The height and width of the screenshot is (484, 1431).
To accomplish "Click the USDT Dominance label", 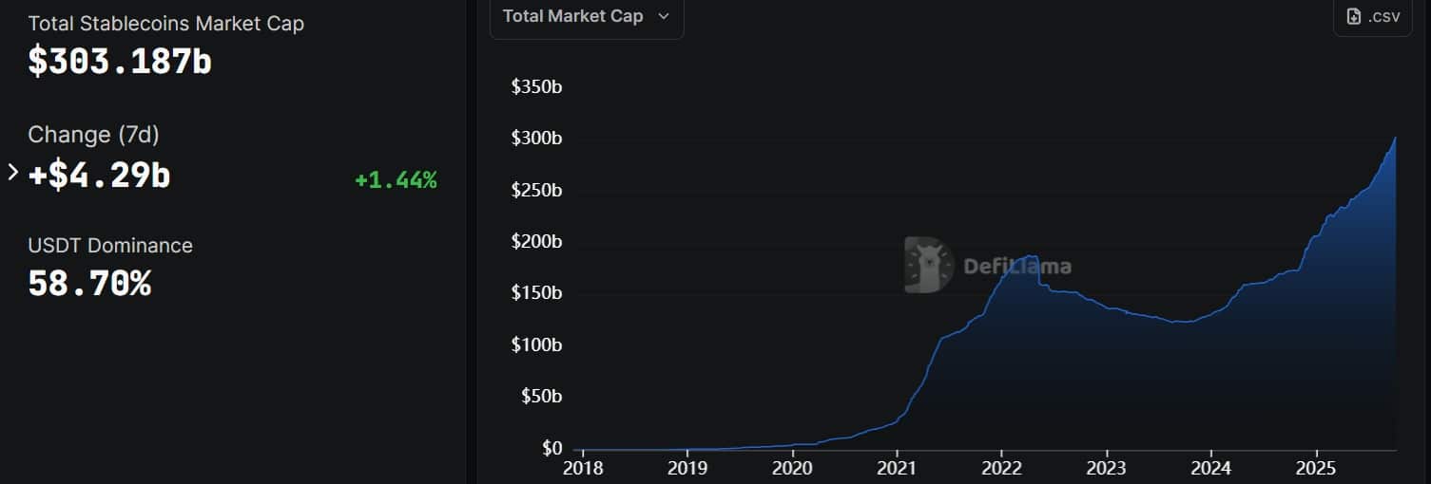I will pyautogui.click(x=110, y=246).
